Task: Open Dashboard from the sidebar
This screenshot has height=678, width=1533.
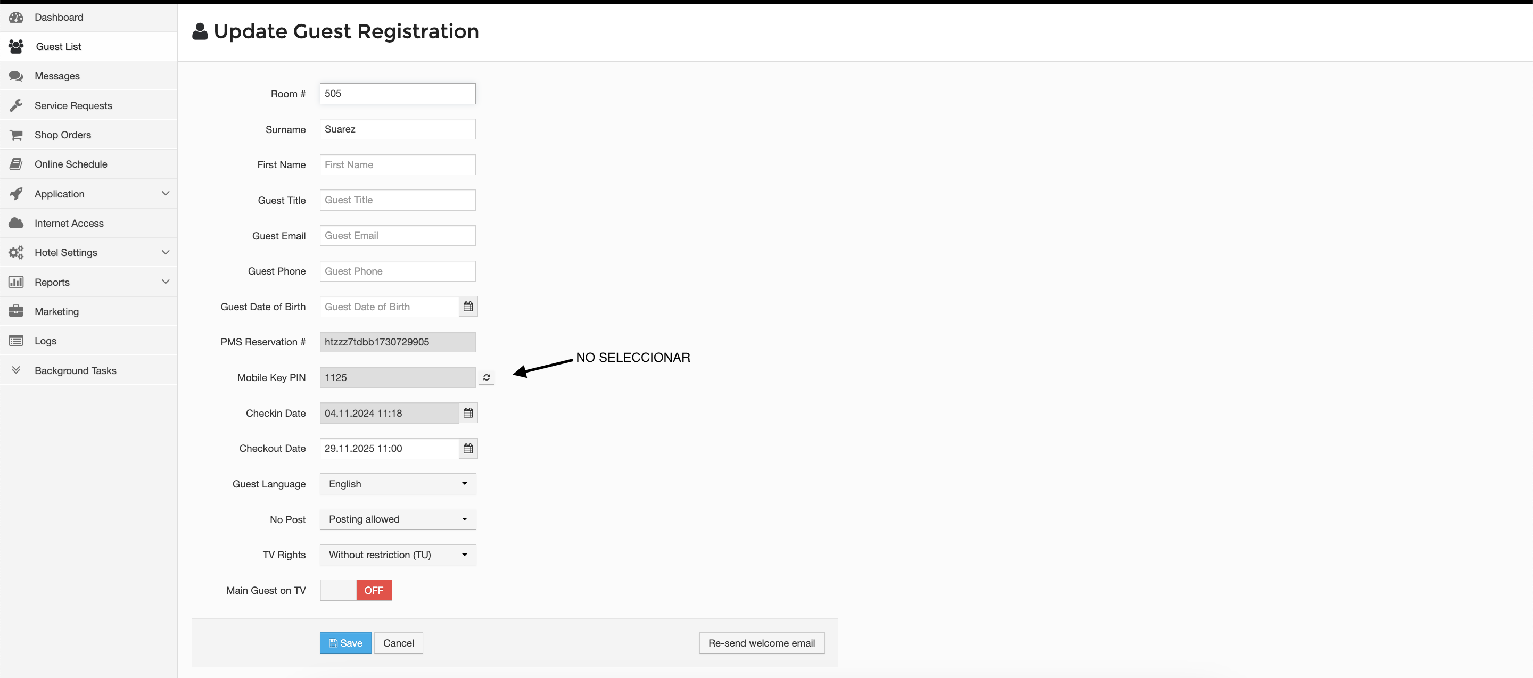Action: (x=89, y=17)
